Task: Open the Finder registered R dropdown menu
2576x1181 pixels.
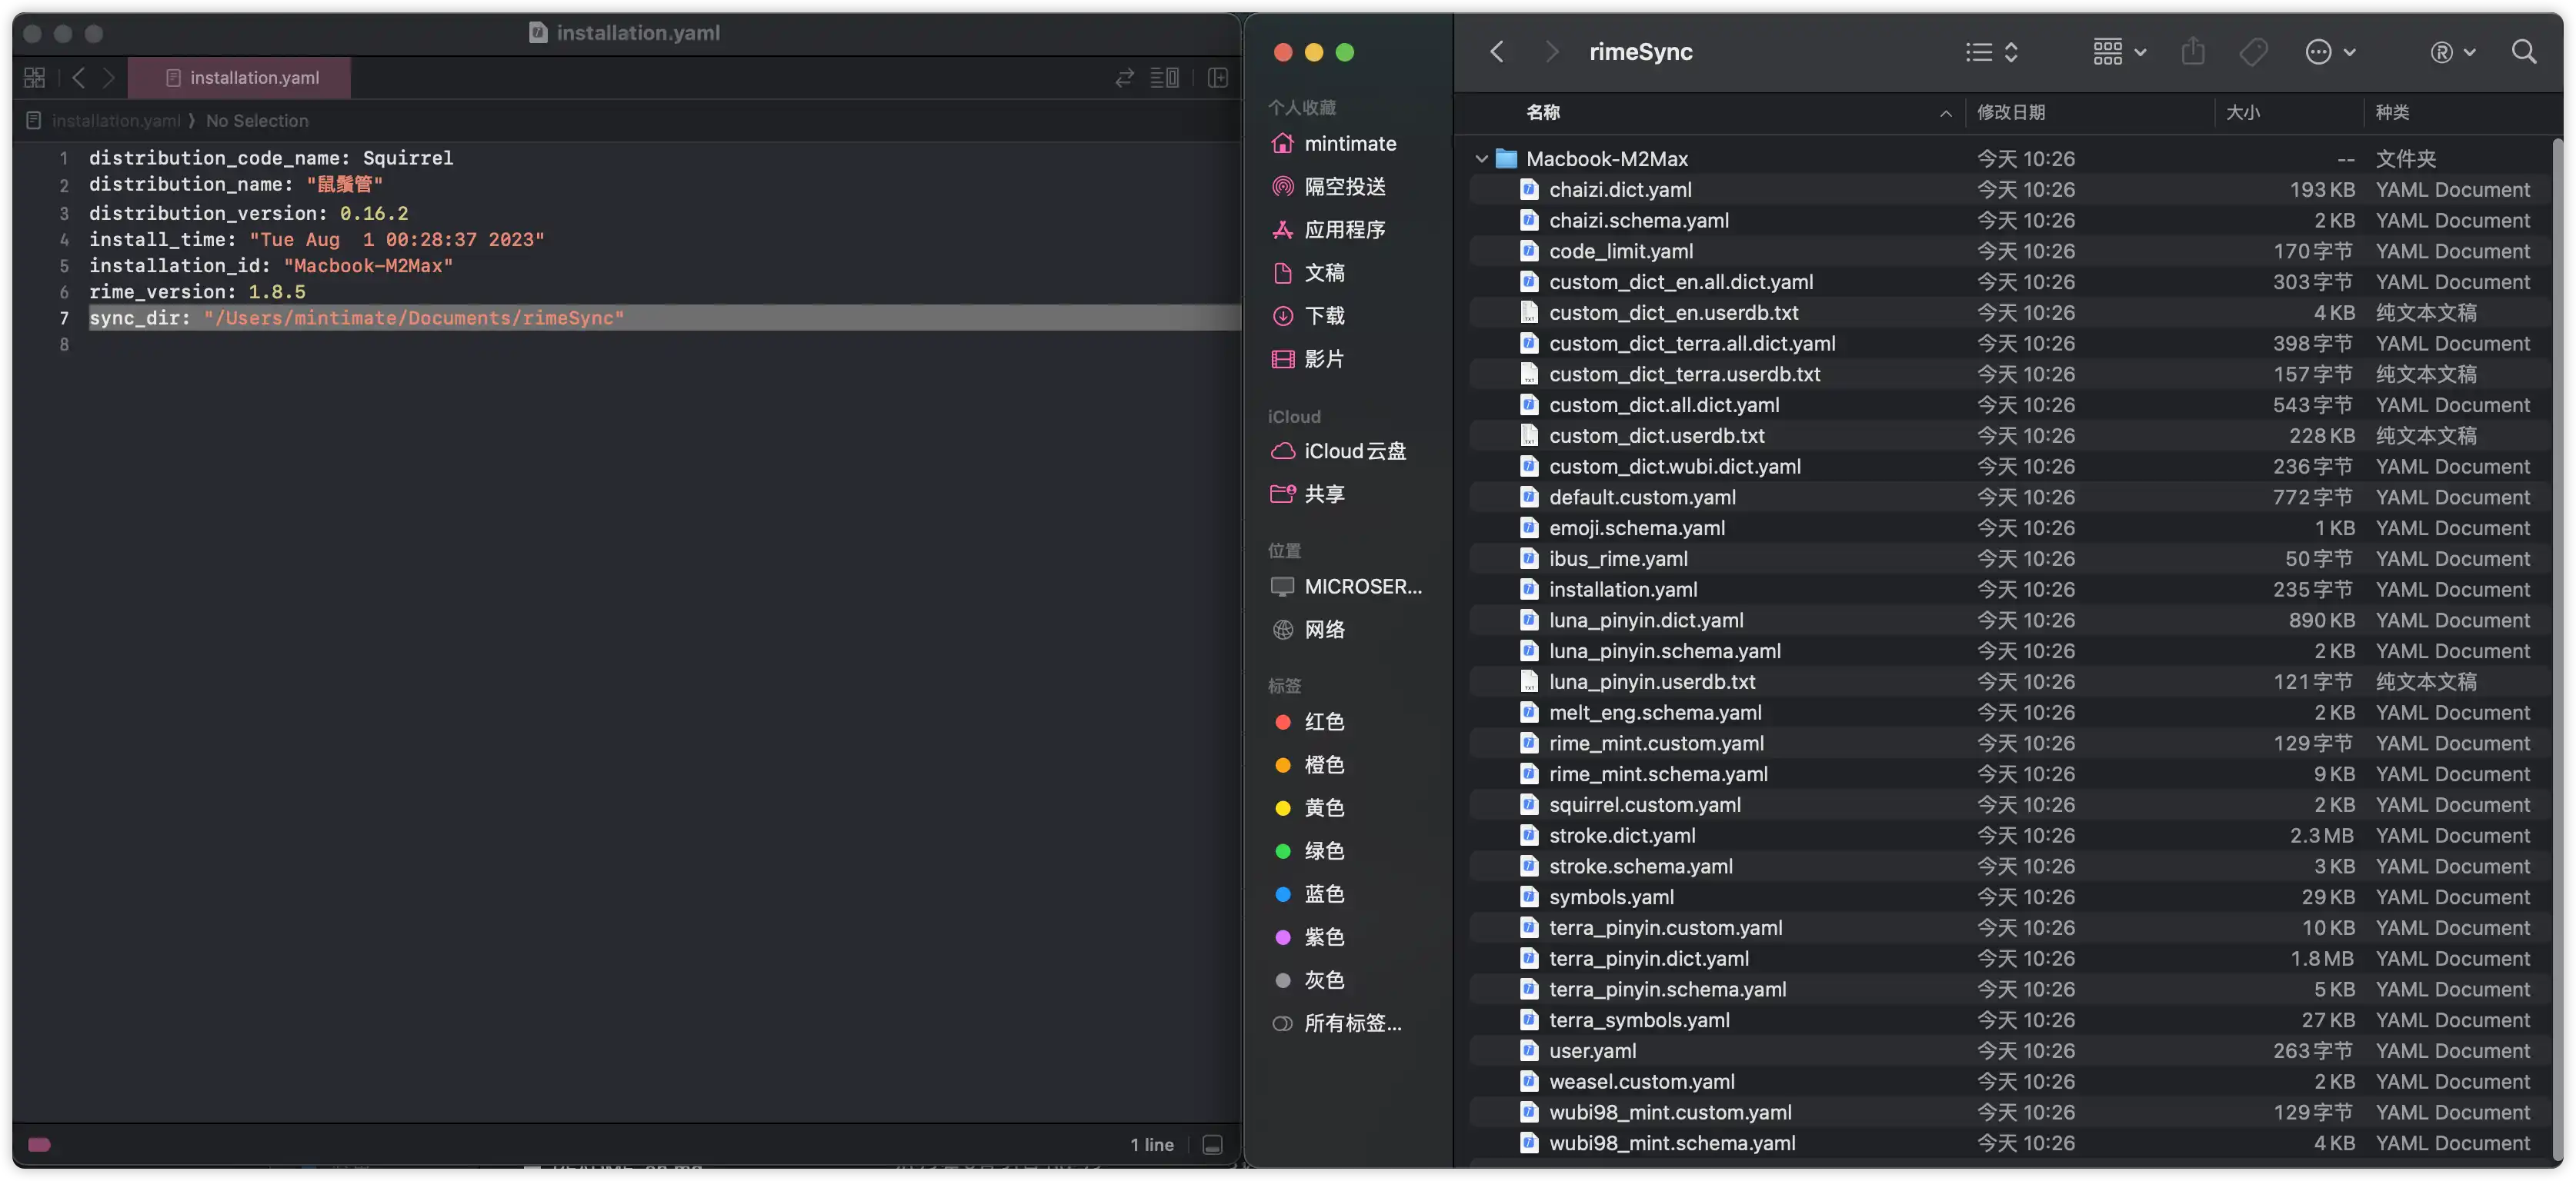Action: [2452, 52]
